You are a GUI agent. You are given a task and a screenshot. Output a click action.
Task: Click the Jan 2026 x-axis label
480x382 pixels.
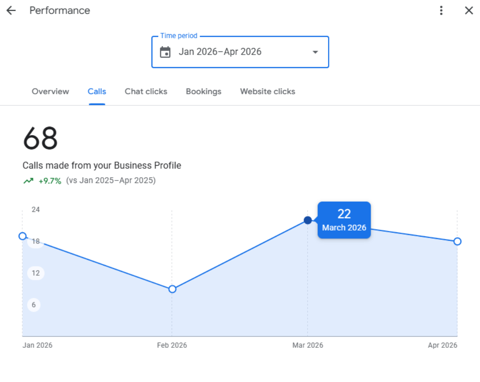[x=37, y=345]
